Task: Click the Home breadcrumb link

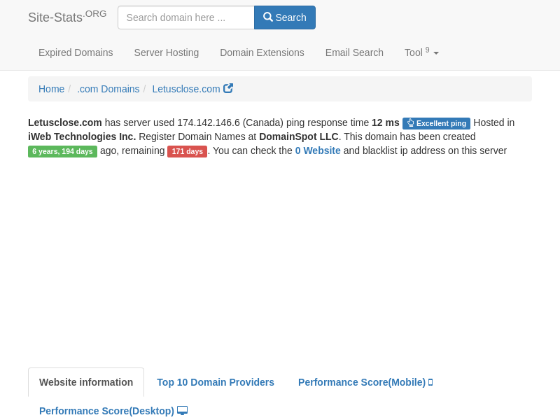Action: coord(51,89)
